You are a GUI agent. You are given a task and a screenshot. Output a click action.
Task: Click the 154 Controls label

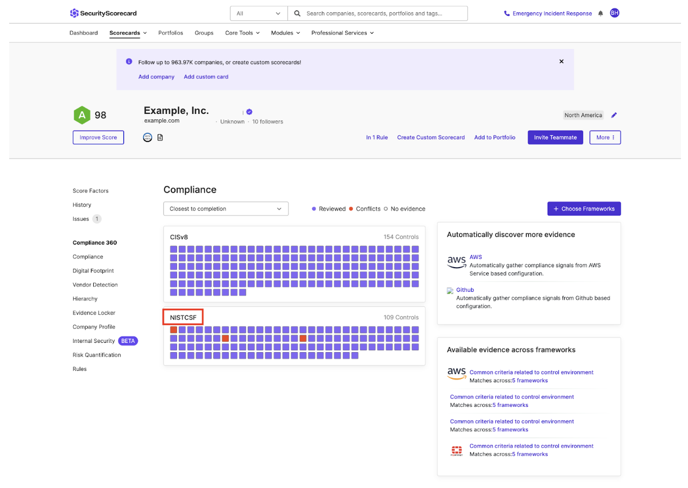pyautogui.click(x=401, y=237)
